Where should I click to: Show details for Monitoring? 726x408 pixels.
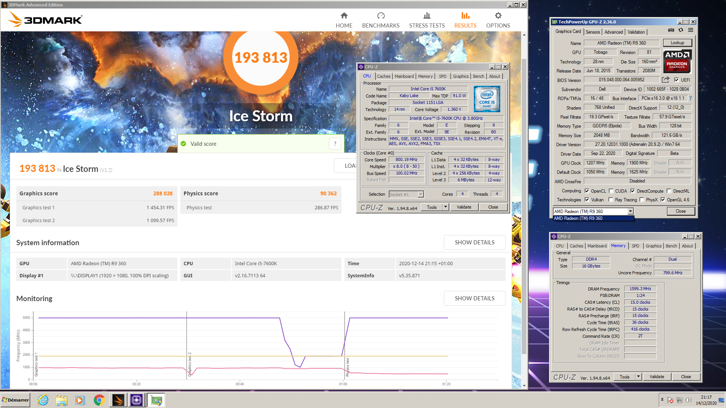(x=475, y=298)
